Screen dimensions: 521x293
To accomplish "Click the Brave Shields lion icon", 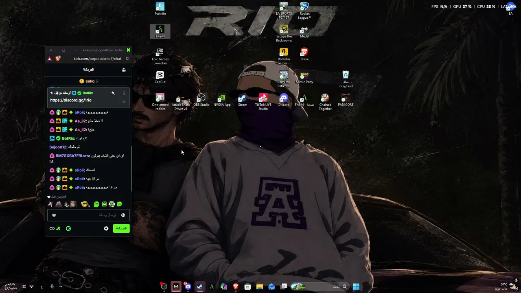I will (58, 59).
